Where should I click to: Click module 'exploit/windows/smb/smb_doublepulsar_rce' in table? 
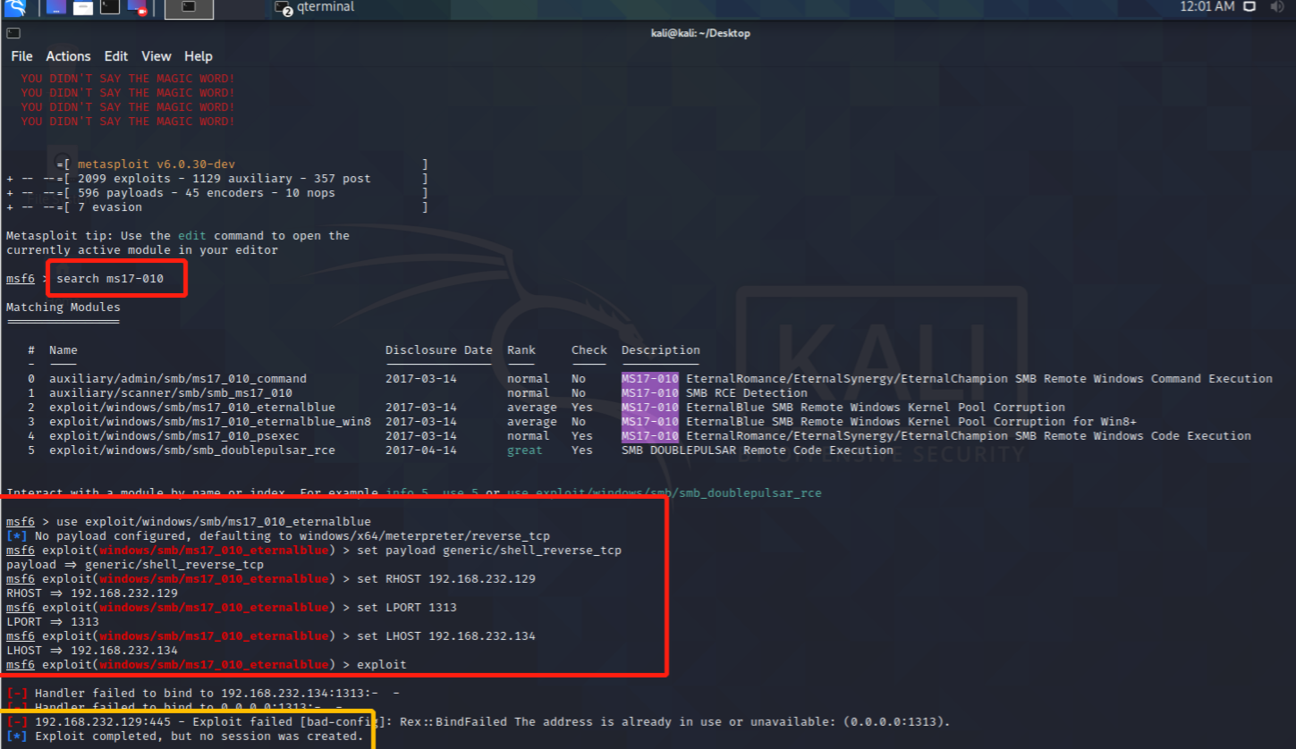(x=192, y=450)
